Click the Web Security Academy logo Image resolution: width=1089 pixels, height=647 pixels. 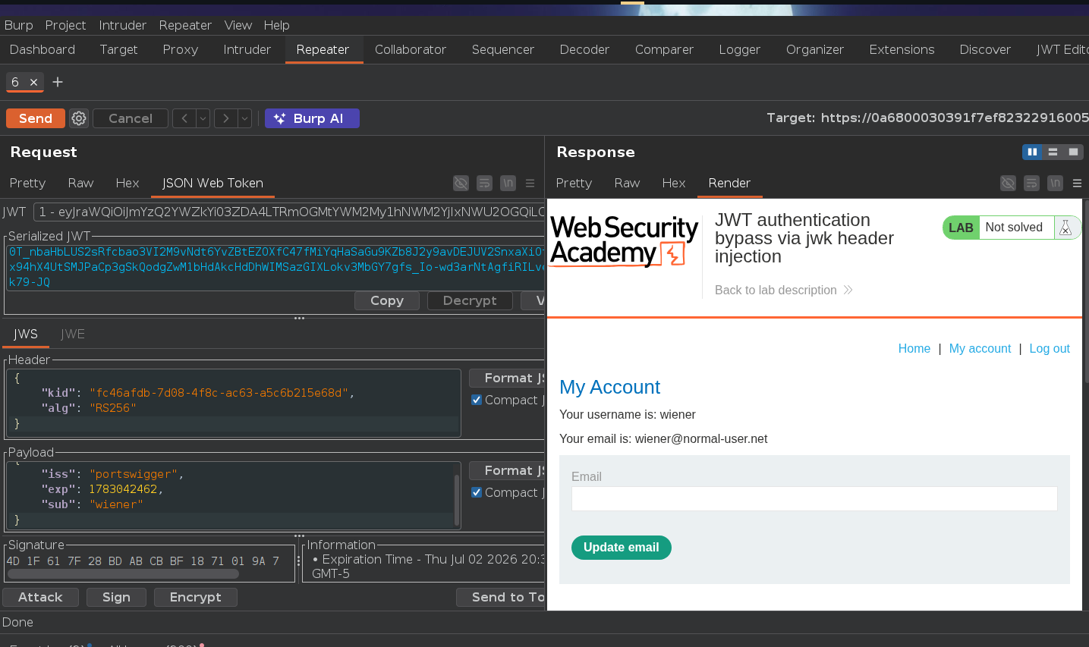coord(624,240)
